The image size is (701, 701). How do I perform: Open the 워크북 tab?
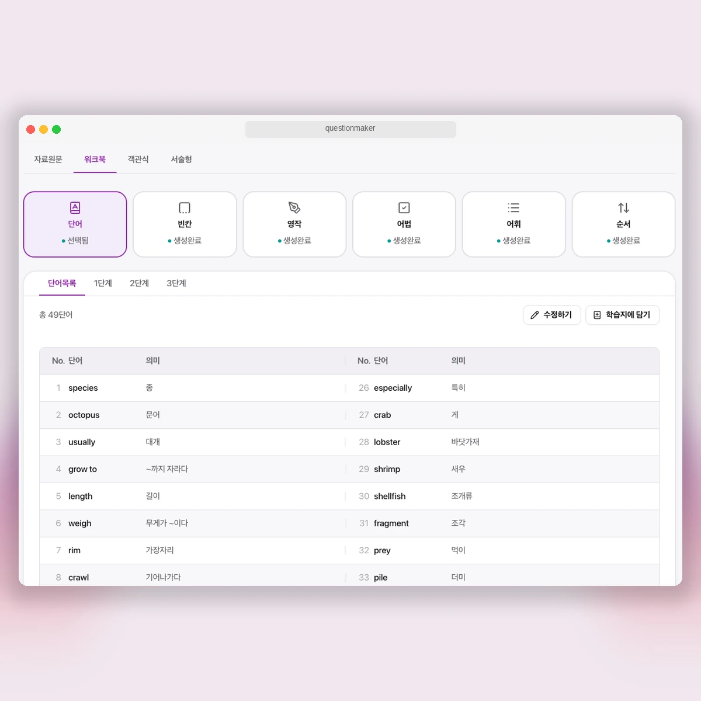click(95, 159)
